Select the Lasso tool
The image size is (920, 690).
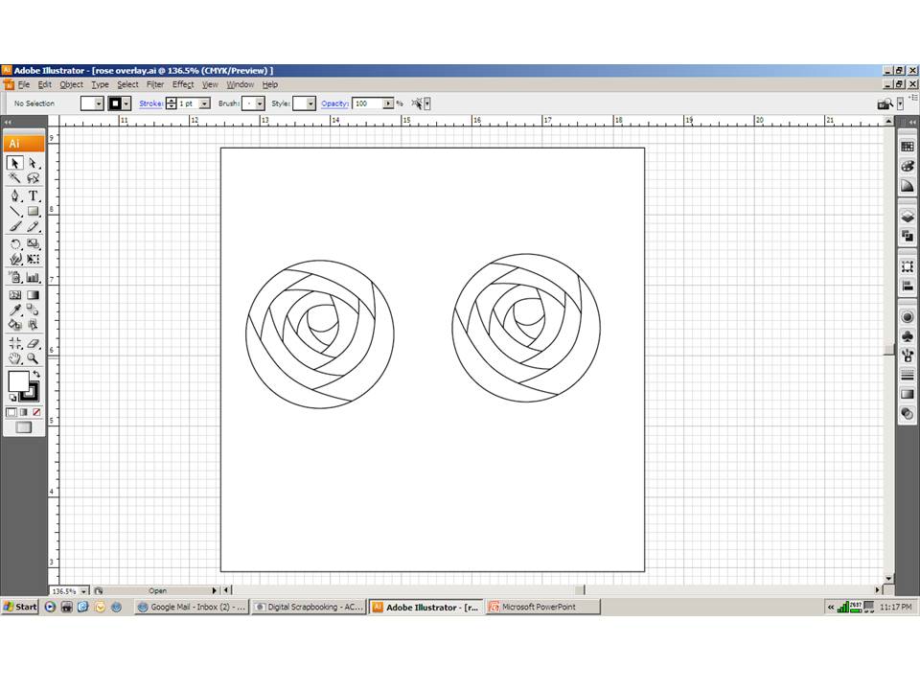pyautogui.click(x=33, y=178)
